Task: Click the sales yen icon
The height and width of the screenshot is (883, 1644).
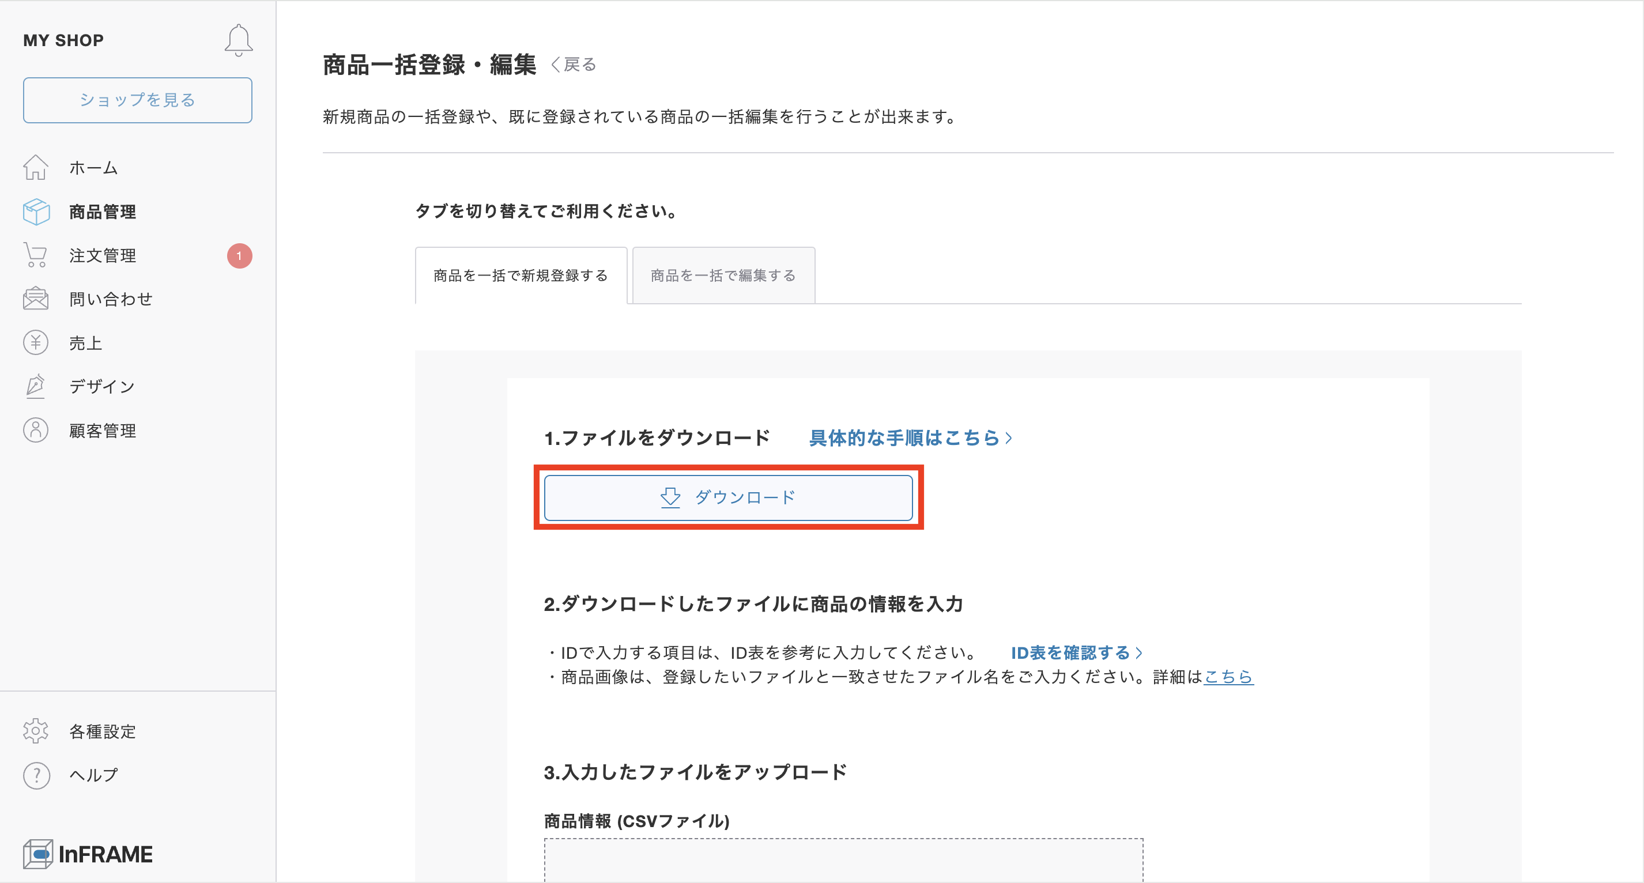Action: [36, 342]
